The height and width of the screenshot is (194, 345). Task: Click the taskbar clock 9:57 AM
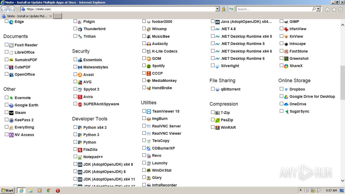pyautogui.click(x=331, y=190)
